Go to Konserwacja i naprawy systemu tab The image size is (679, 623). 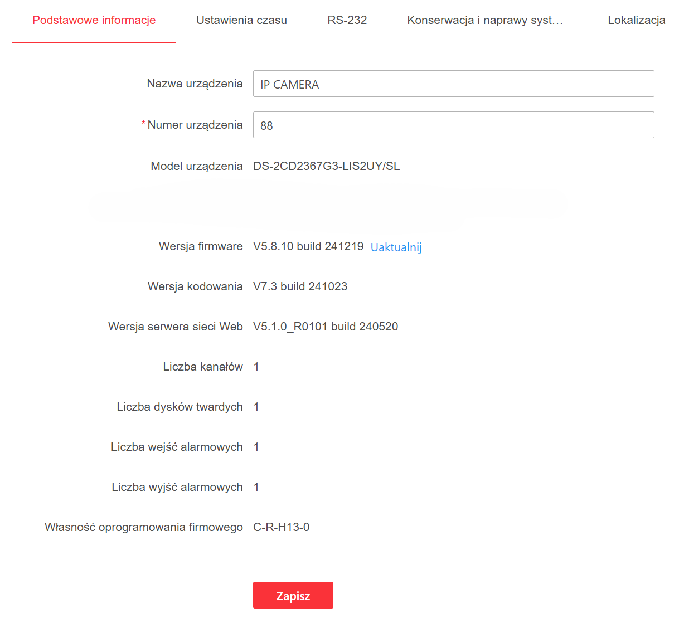(x=484, y=21)
